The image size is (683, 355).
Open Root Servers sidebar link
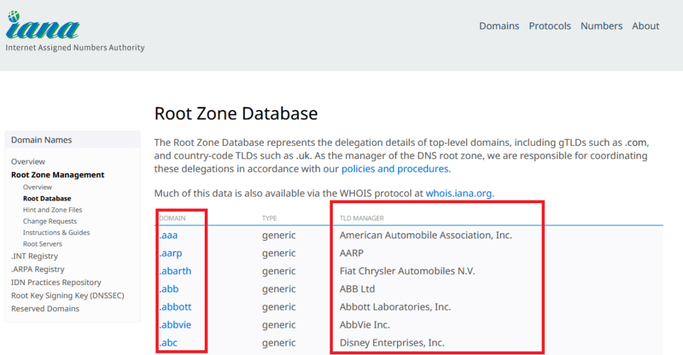(42, 244)
